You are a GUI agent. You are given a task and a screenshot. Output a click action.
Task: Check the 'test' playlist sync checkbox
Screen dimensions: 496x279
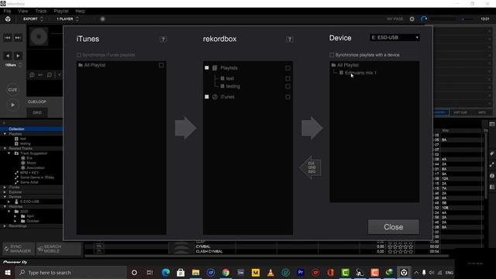pos(288,78)
